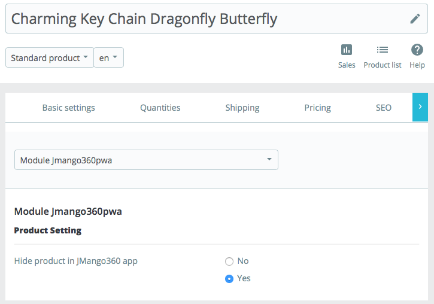This screenshot has height=304, width=434.
Task: Open the Product list icon
Action: click(383, 50)
